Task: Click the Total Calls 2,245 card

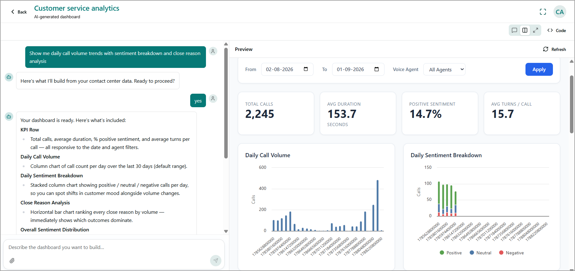Action: pos(276,113)
